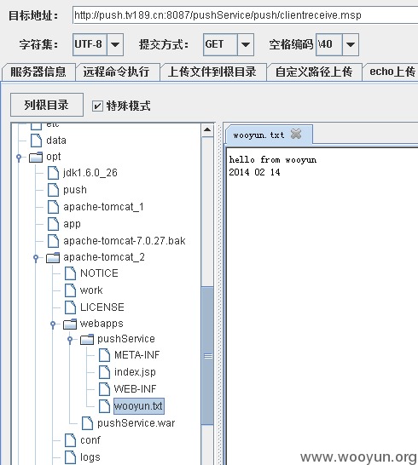Click the pushService folder icon

tap(87, 339)
